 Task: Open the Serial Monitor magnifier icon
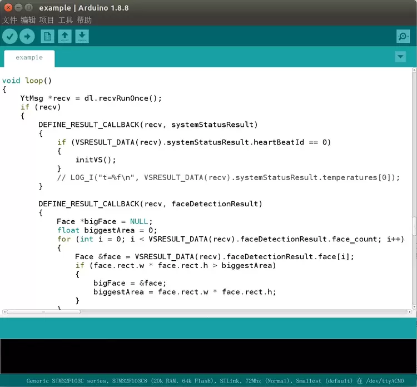click(403, 37)
